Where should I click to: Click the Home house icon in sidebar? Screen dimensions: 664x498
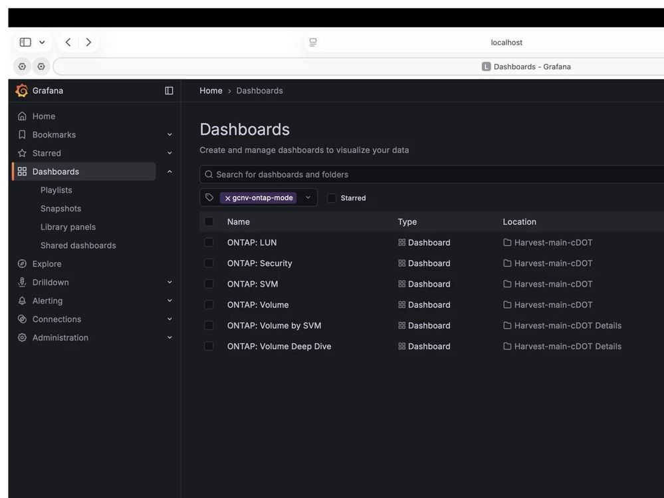[x=22, y=116]
